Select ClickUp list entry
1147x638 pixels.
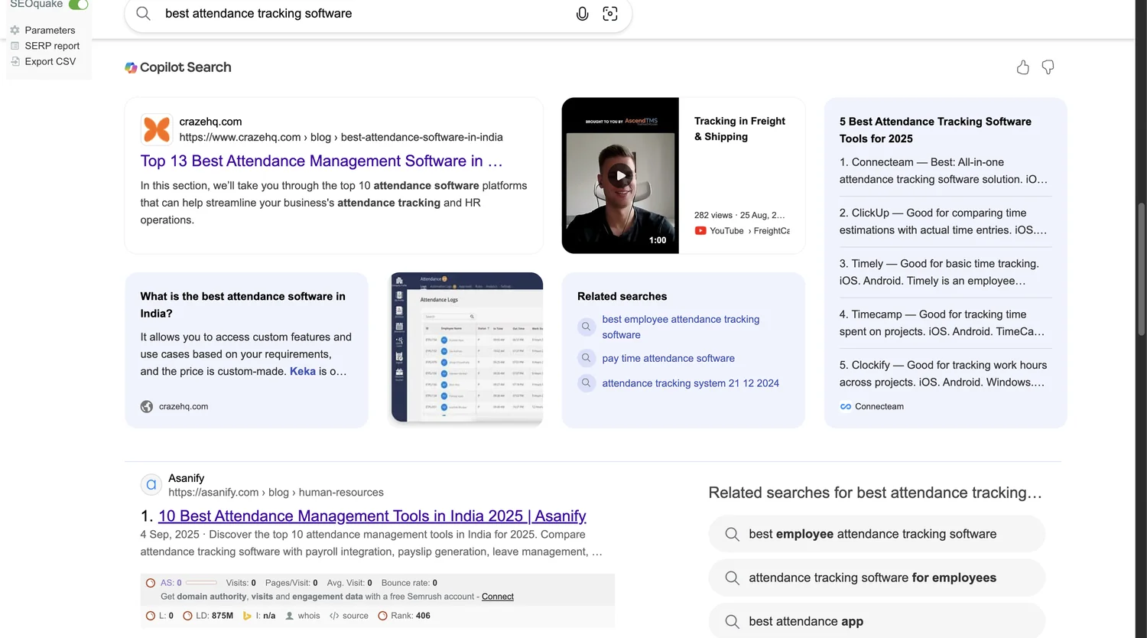pyautogui.click(x=944, y=221)
